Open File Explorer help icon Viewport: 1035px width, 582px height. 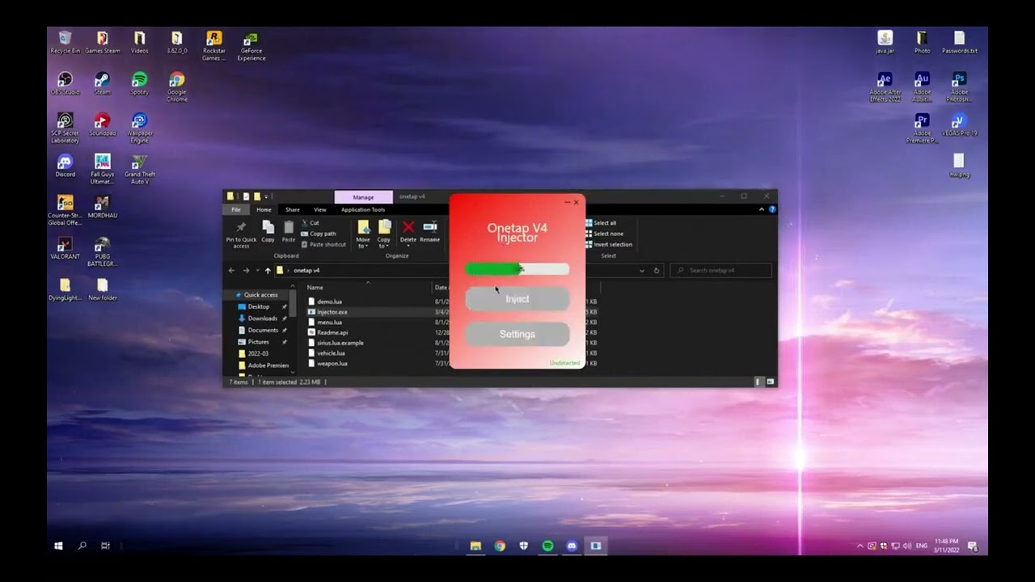point(772,209)
